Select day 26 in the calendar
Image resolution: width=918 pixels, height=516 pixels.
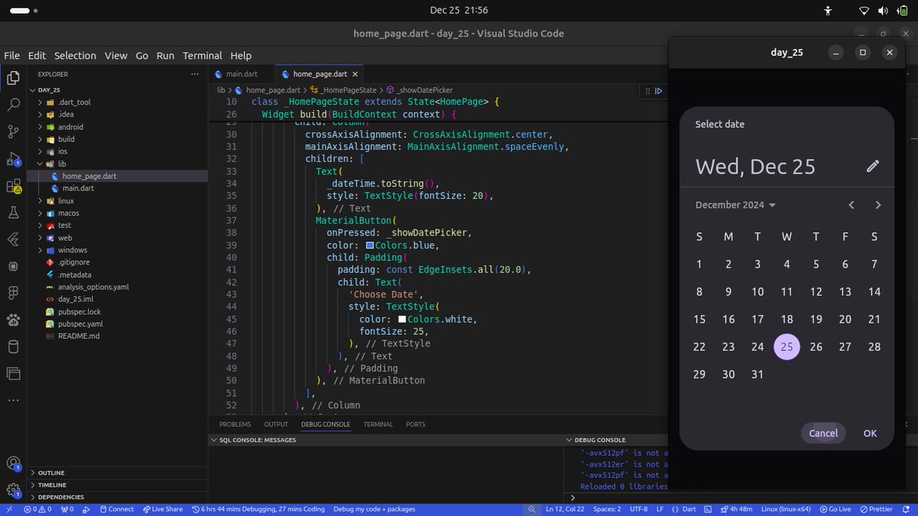[x=815, y=346]
